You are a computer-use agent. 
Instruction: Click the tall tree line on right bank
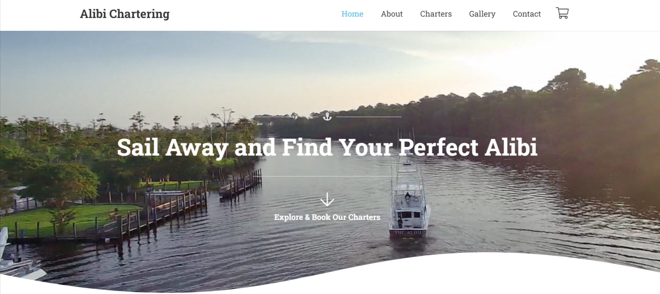click(521, 115)
